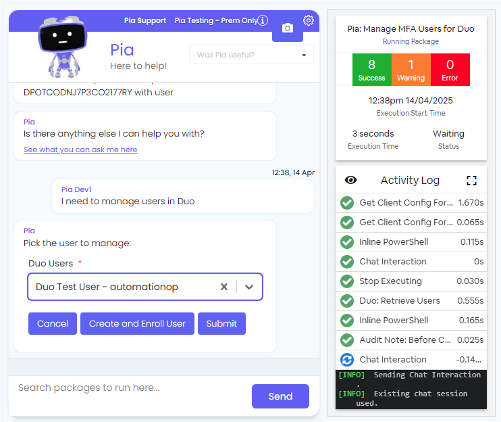Click the '1.670s' duration value
The image size is (501, 422).
471,202
